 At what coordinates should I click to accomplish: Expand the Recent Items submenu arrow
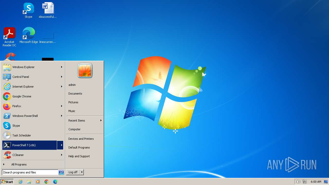click(101, 121)
